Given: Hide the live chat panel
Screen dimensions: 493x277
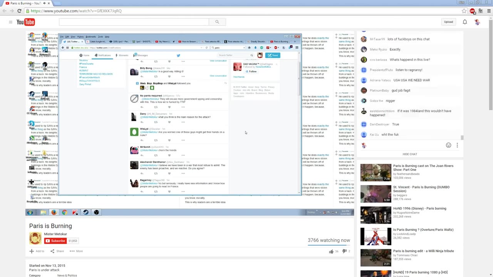Looking at the screenshot, I should pyautogui.click(x=410, y=154).
